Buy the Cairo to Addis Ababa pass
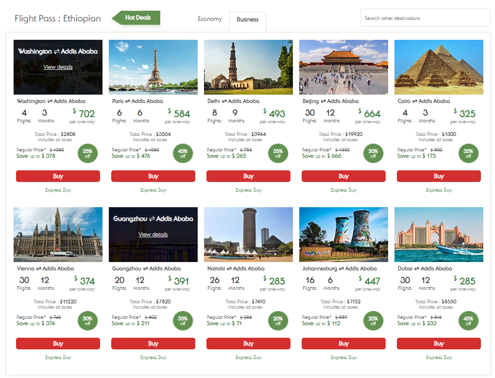 point(439,176)
